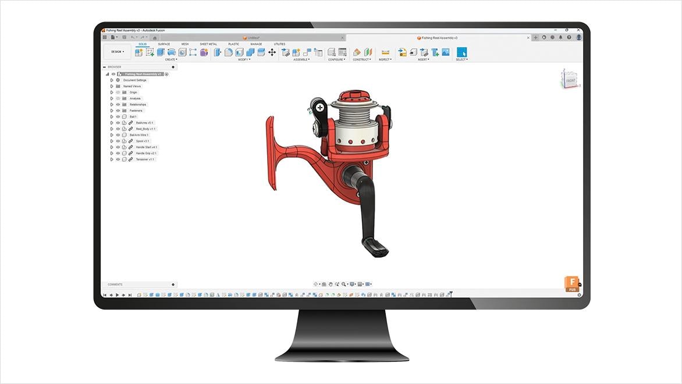Screen dimensions: 682x384
Task: Switch to the Sheet Metal tab
Action: (208, 44)
